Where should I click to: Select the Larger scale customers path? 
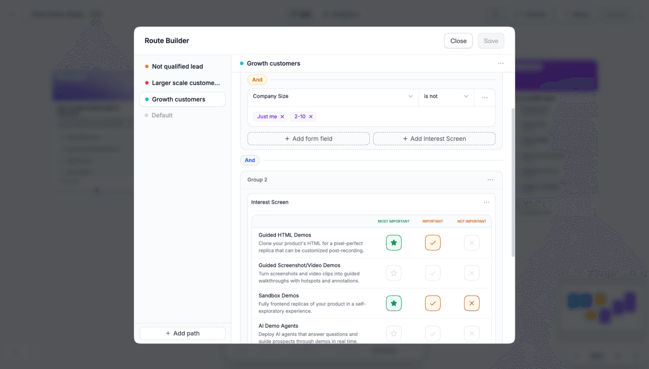click(182, 83)
